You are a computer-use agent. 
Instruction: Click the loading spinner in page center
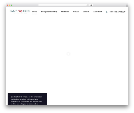(x=68, y=54)
